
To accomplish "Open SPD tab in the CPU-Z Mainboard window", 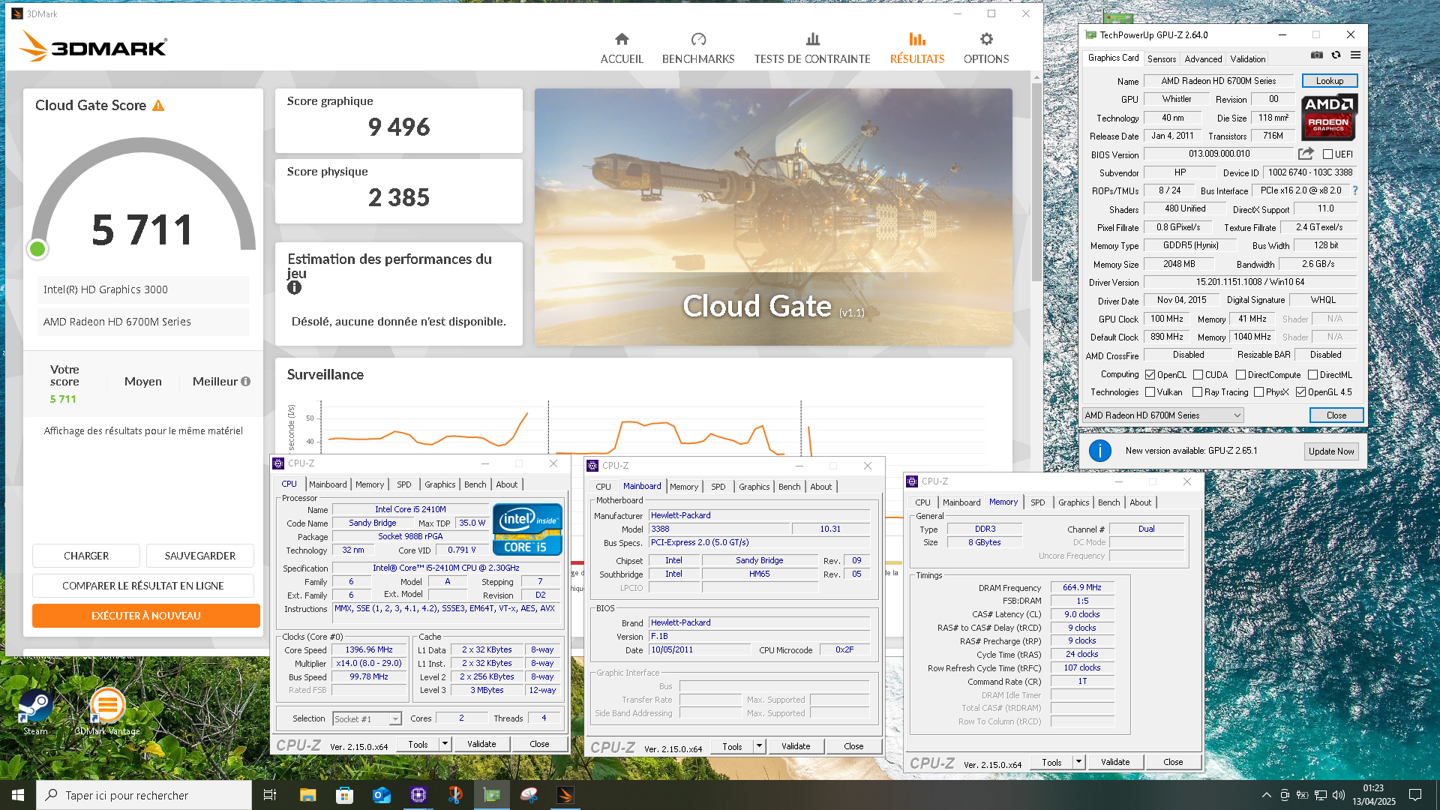I will (x=718, y=487).
